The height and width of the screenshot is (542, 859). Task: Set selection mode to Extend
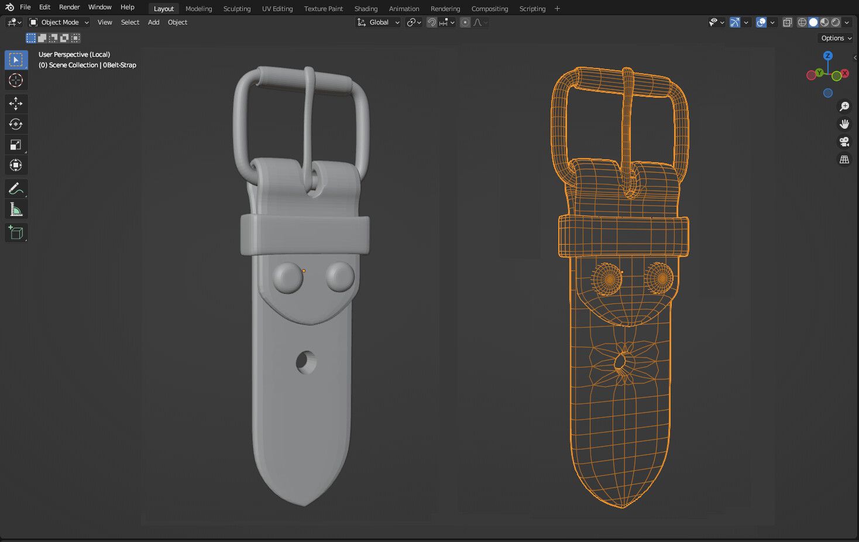tap(42, 38)
